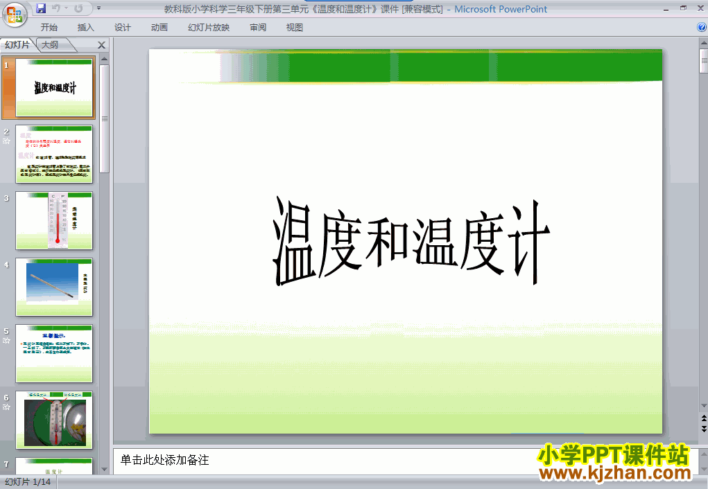Go to next slide using double-down arrow
708x489 pixels.
[x=703, y=429]
